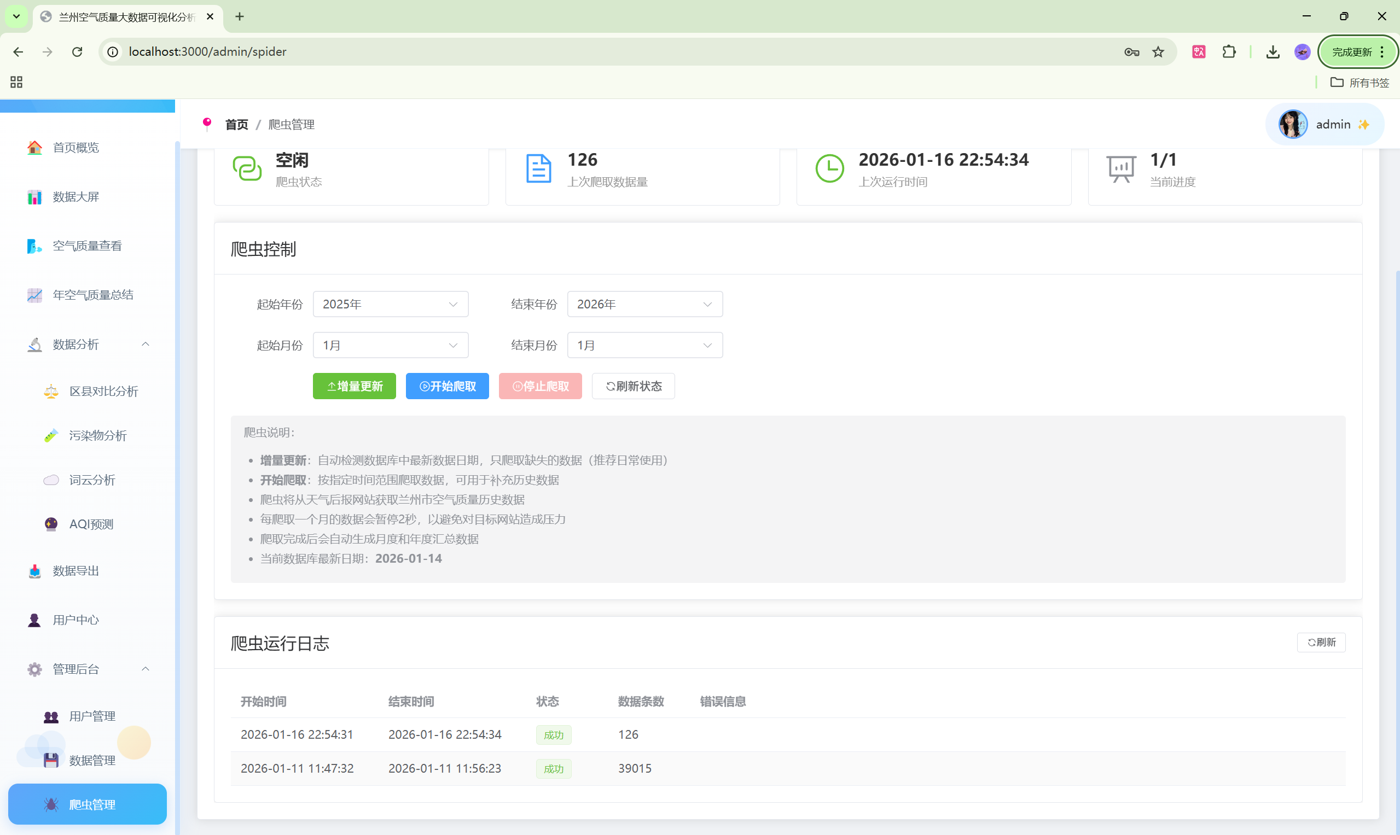The height and width of the screenshot is (835, 1400).
Task: Click the blue 开始爬取 button
Action: click(x=447, y=387)
